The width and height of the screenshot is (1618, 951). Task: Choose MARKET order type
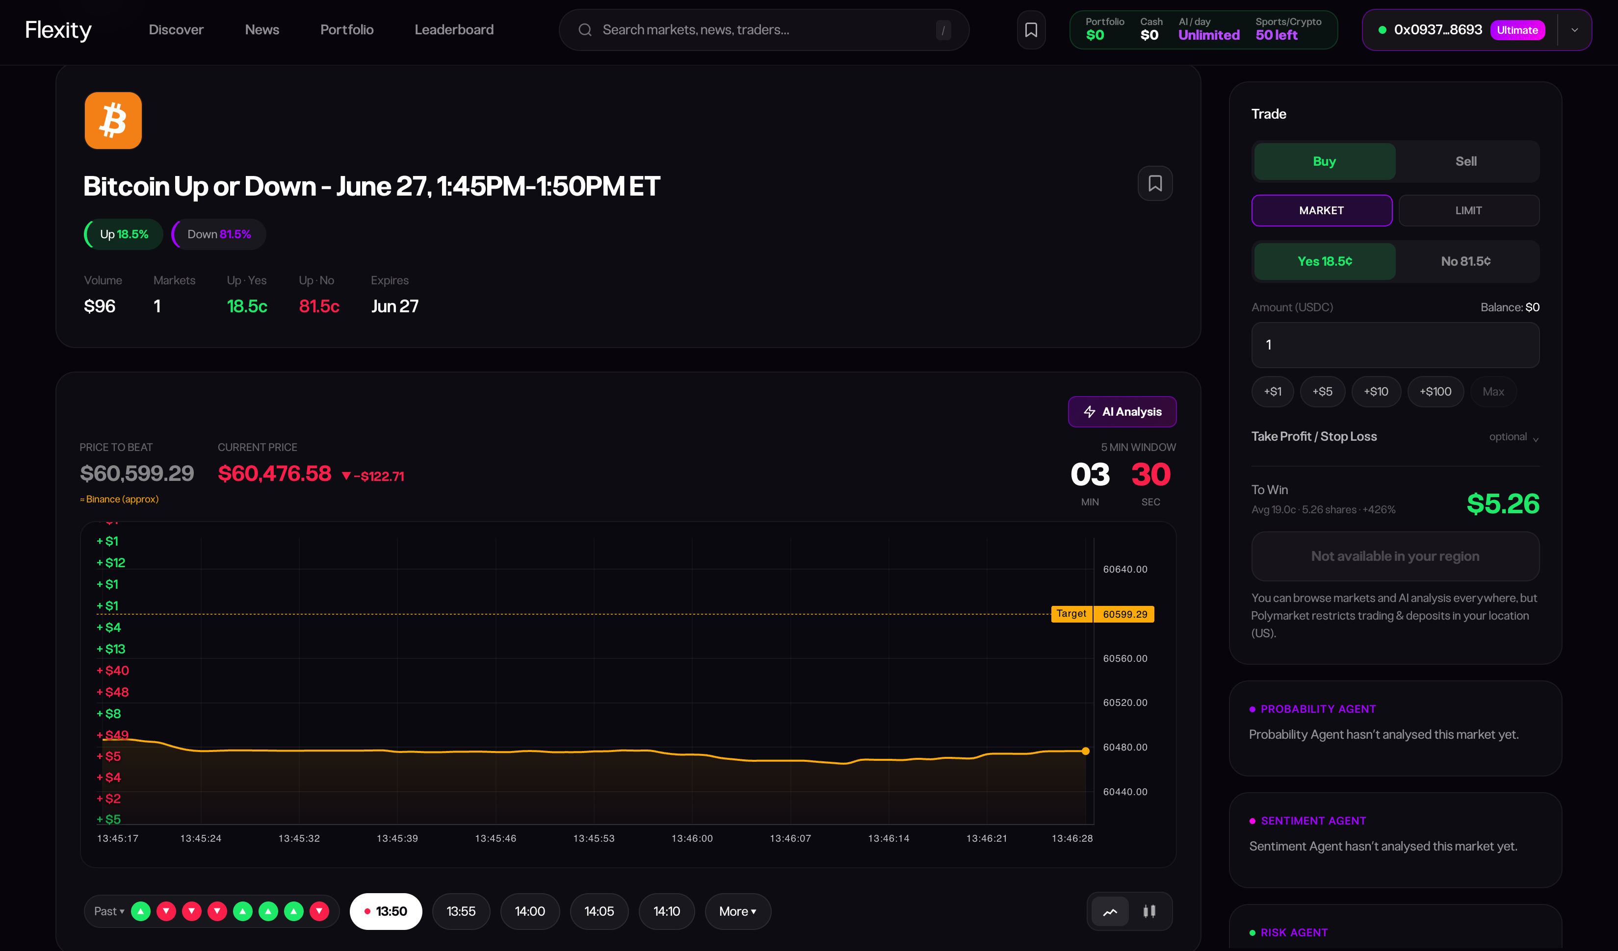coord(1322,210)
